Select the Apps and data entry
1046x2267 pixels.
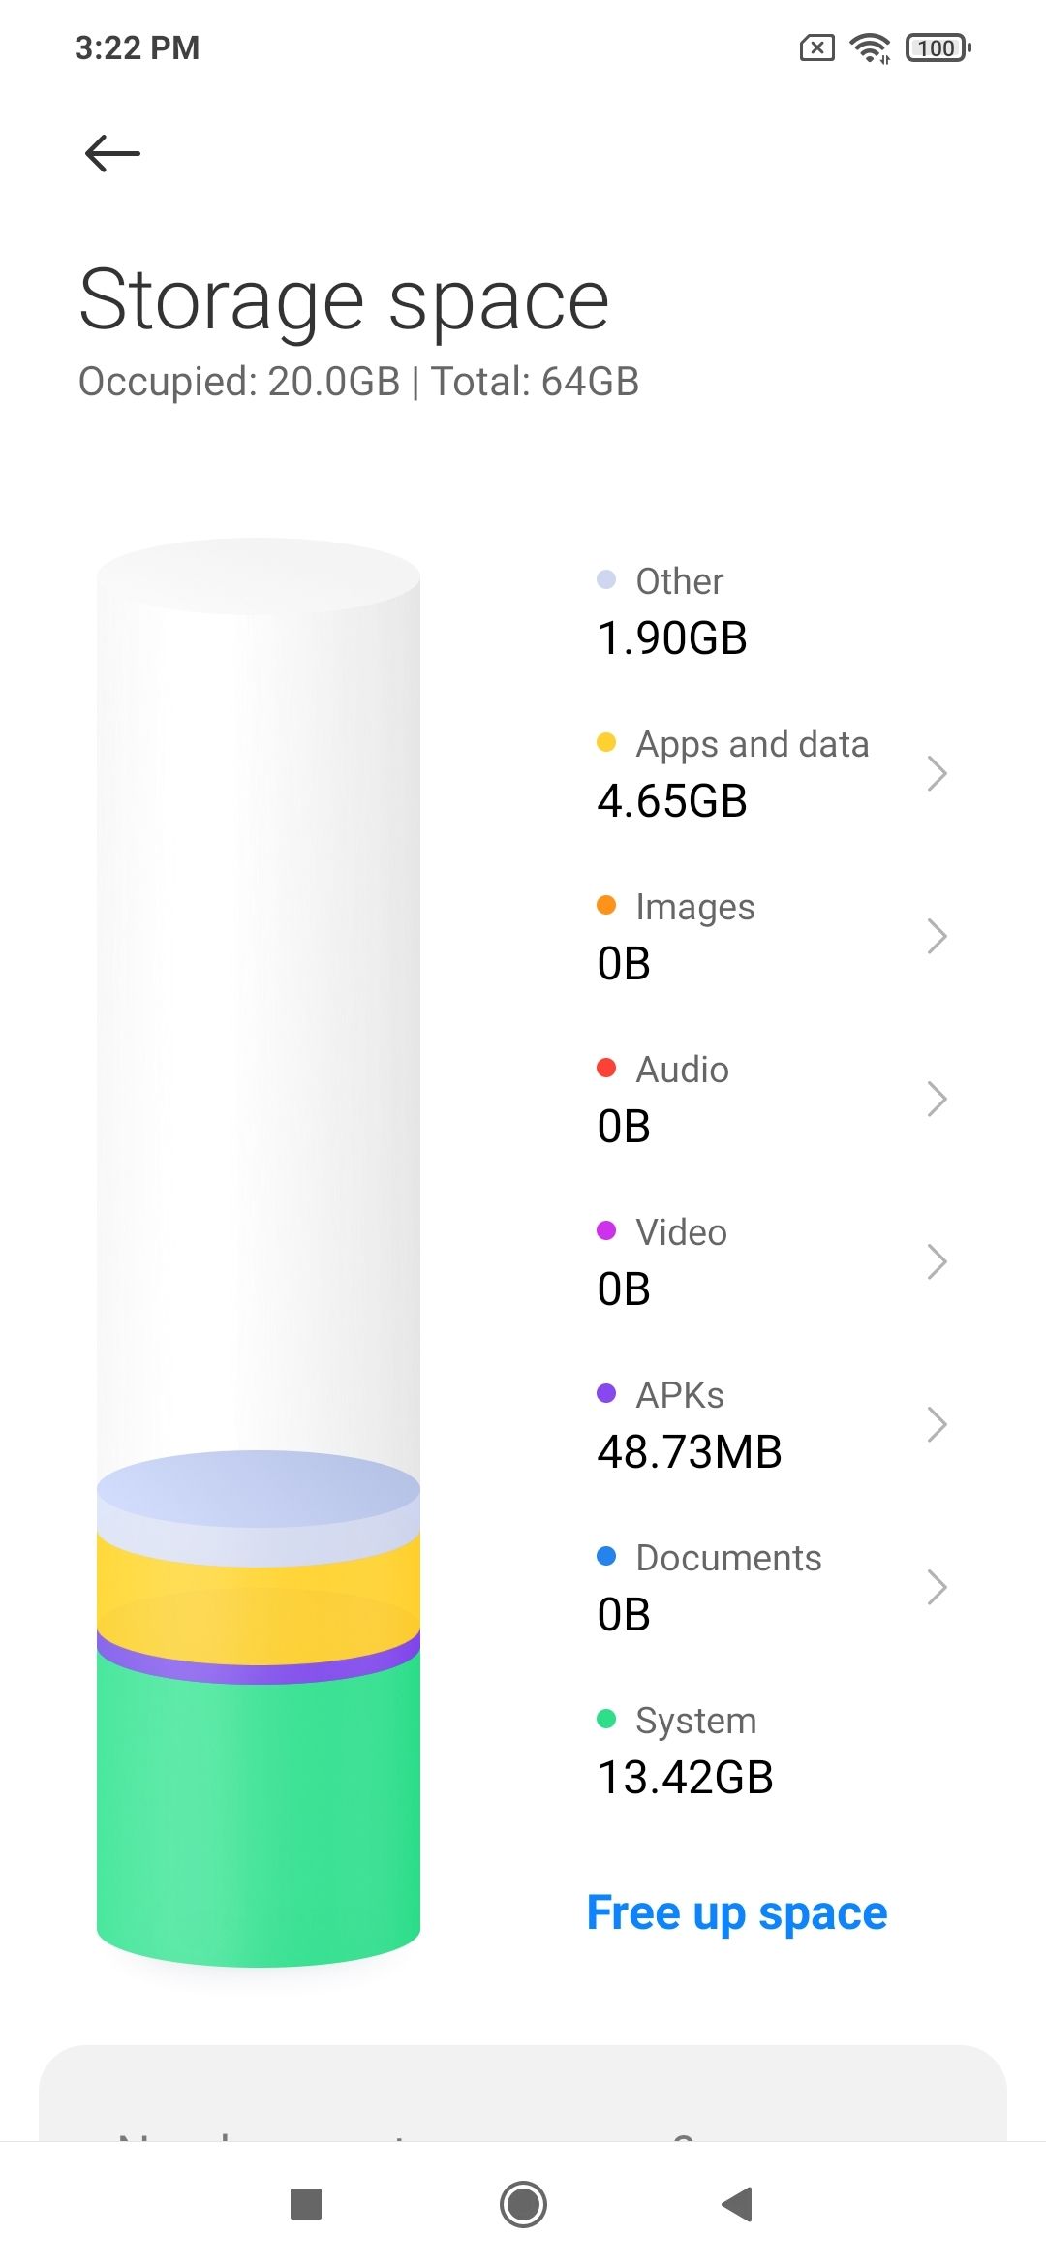point(772,773)
